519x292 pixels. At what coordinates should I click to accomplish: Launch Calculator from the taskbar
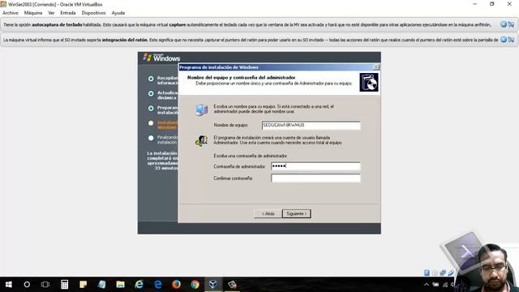coord(64,285)
